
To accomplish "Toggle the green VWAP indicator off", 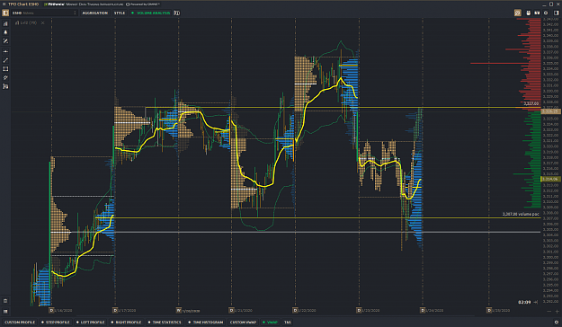I will pos(271,323).
